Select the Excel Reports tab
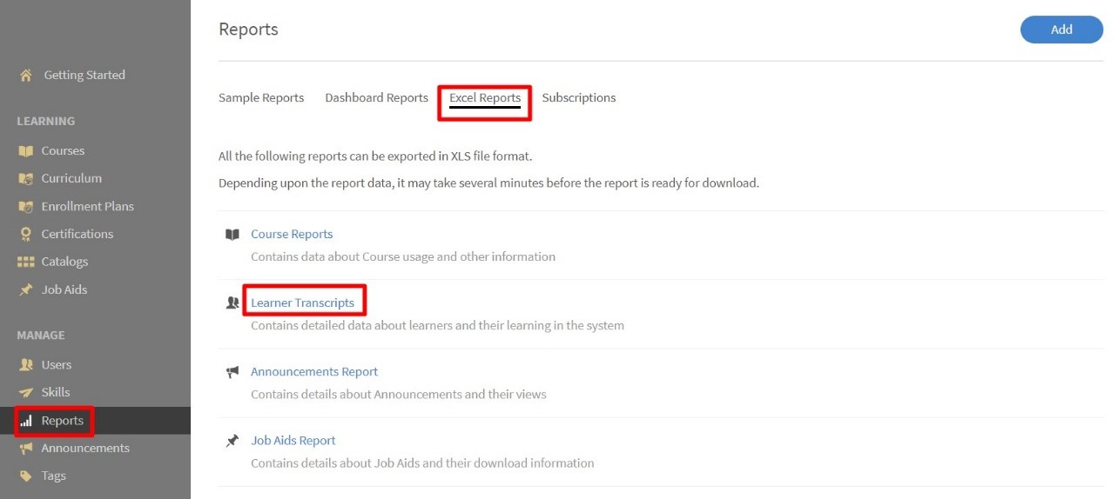This screenshot has width=1118, height=499. click(485, 98)
